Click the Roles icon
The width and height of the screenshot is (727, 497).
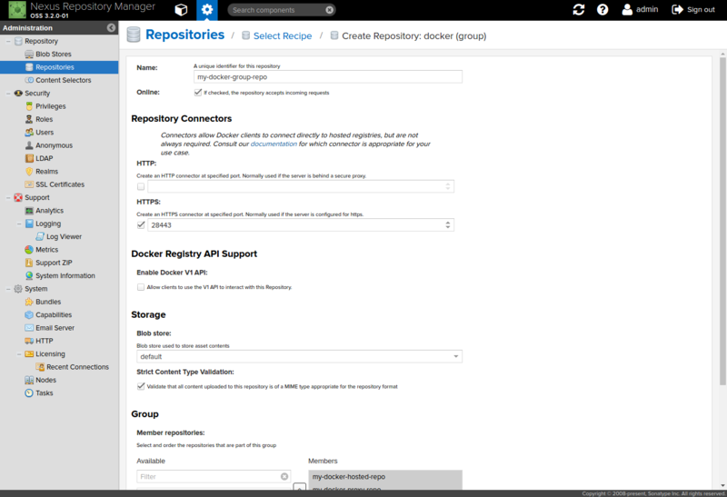point(29,119)
